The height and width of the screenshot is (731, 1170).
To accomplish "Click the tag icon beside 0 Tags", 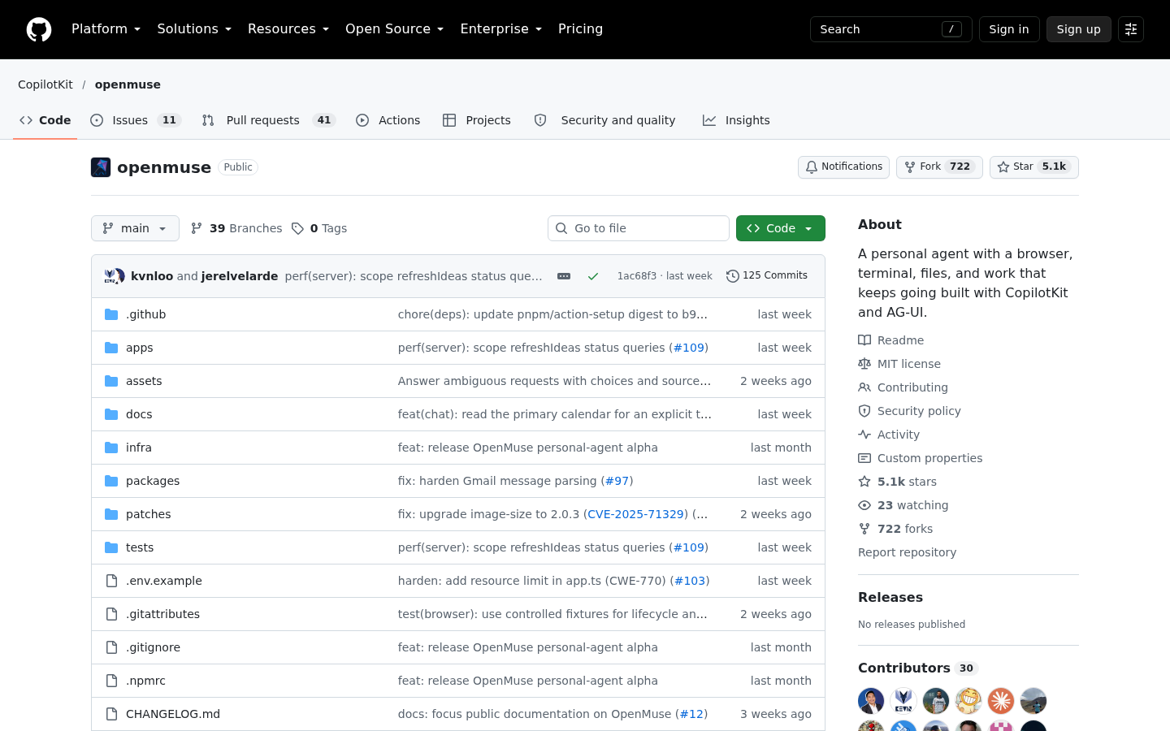I will 297,228.
